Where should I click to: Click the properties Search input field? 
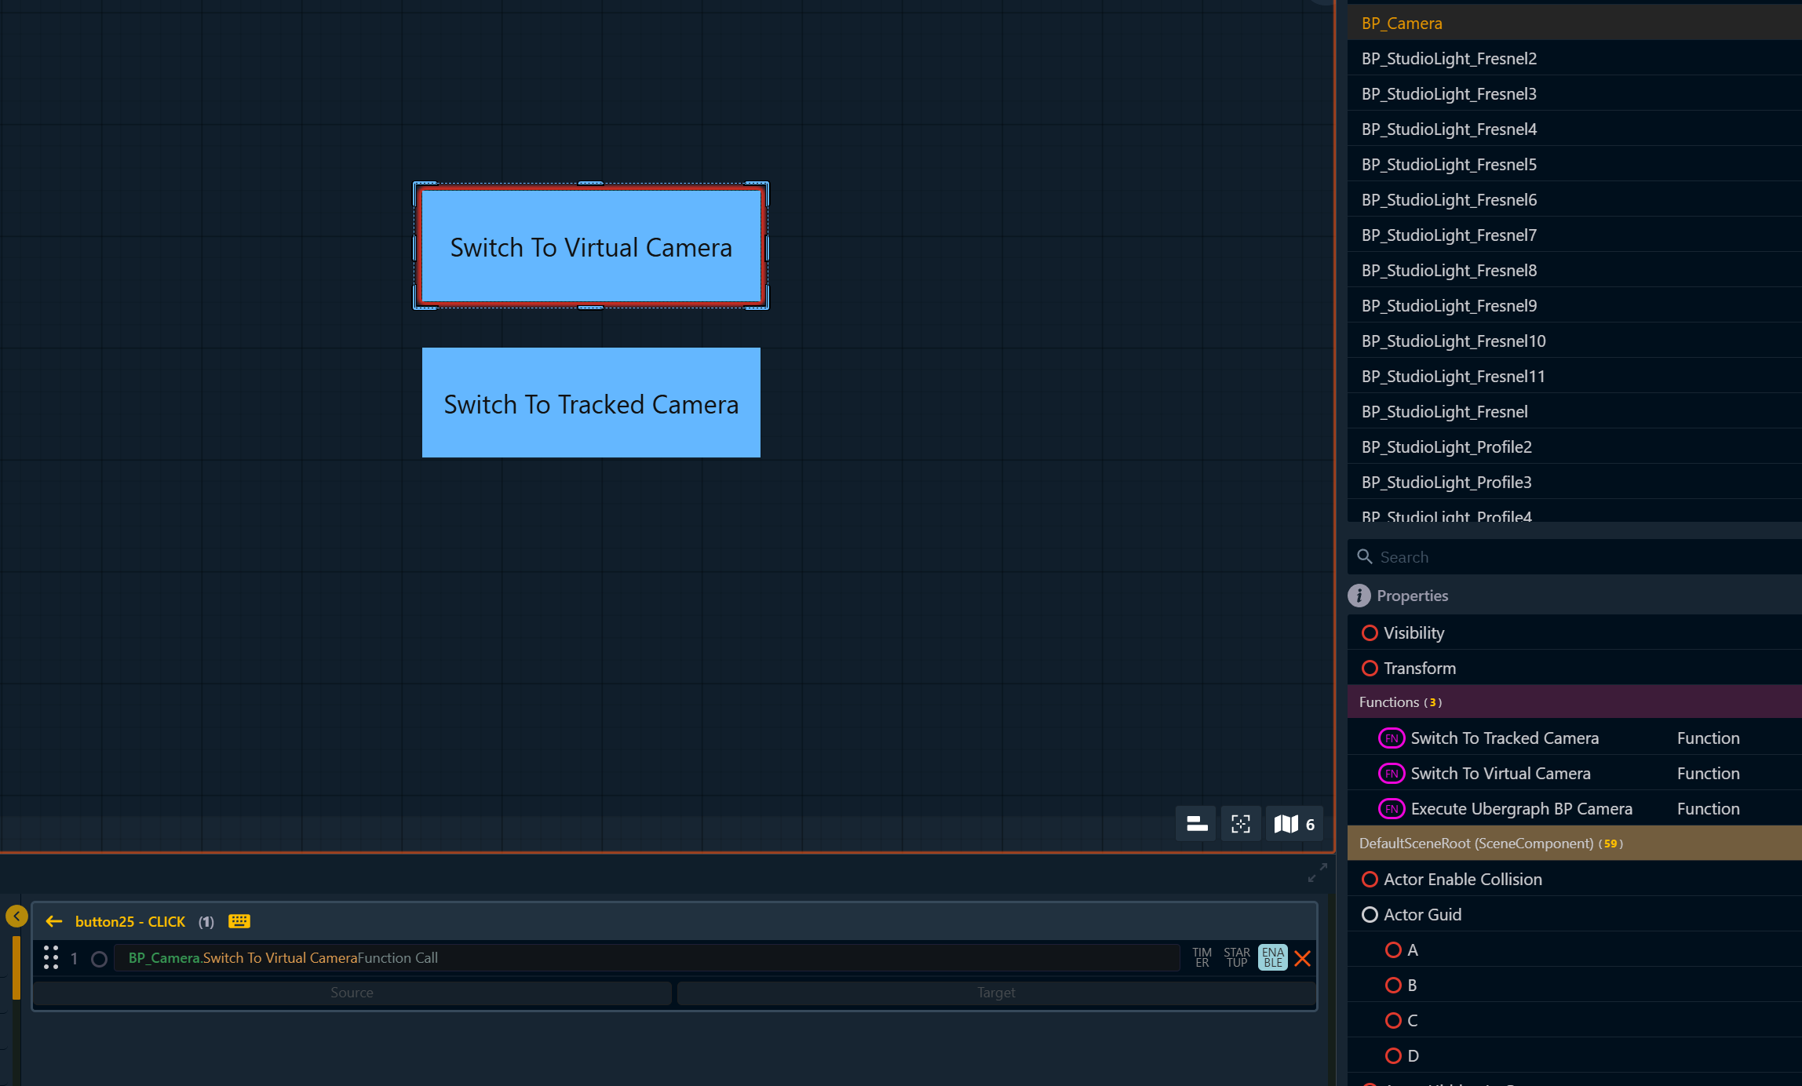(x=1574, y=556)
